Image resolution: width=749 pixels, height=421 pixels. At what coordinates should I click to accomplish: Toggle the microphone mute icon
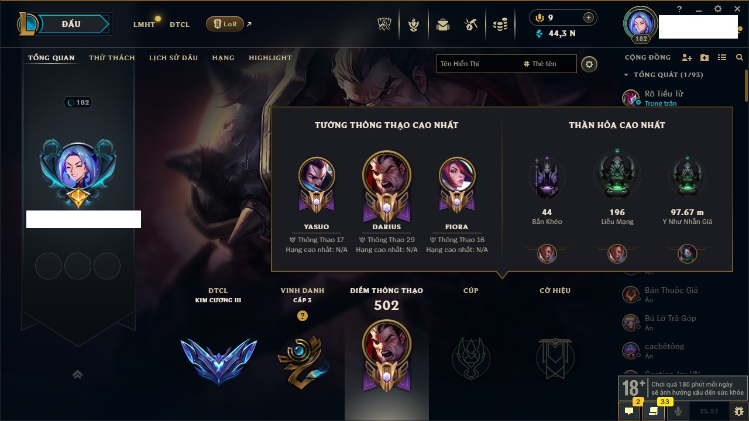point(678,411)
